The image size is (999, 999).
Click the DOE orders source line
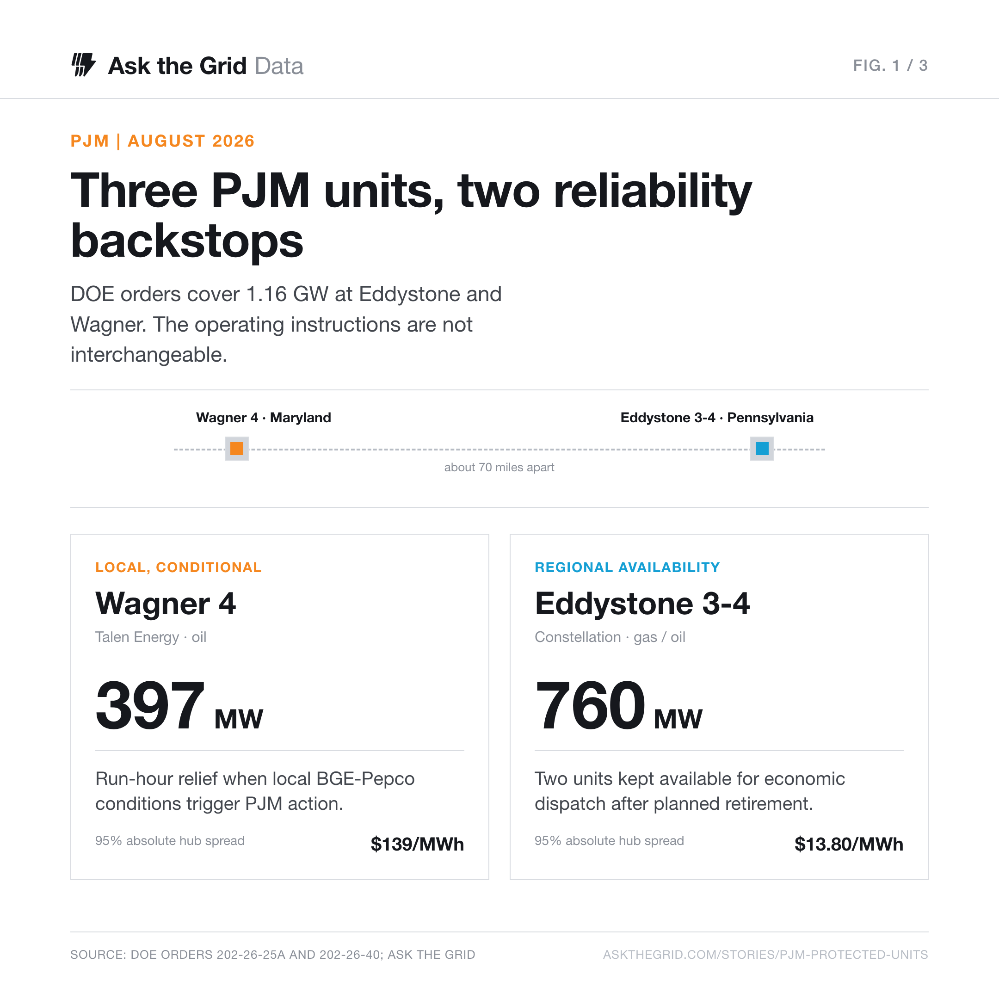click(x=272, y=955)
